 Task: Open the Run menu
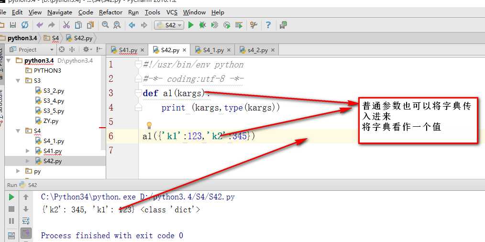(x=133, y=12)
